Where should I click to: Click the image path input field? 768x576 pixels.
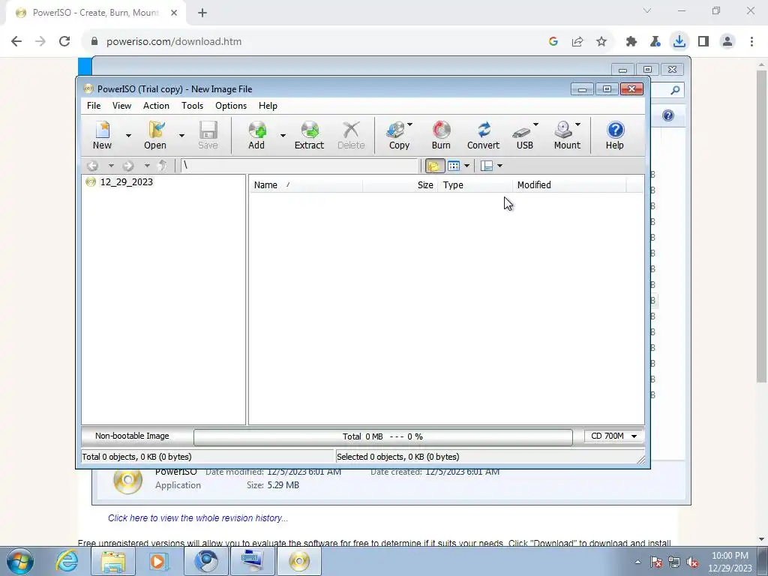(x=300, y=166)
